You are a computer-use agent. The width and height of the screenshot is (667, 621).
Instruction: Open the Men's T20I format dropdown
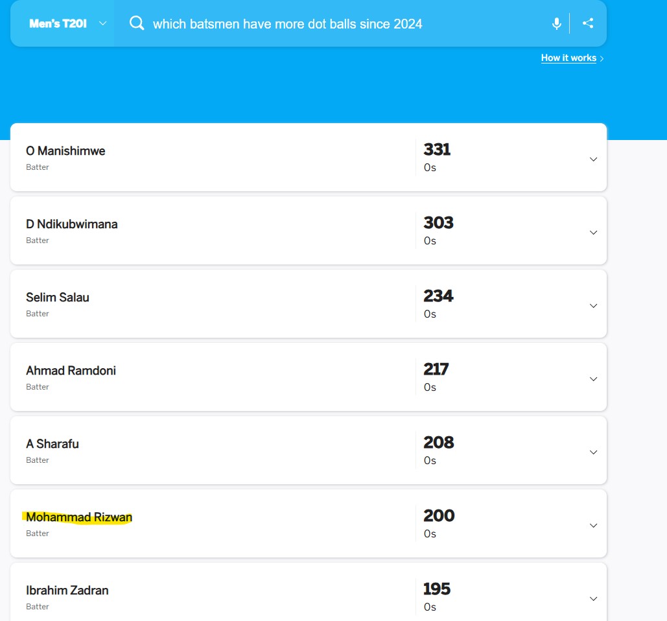pos(67,23)
